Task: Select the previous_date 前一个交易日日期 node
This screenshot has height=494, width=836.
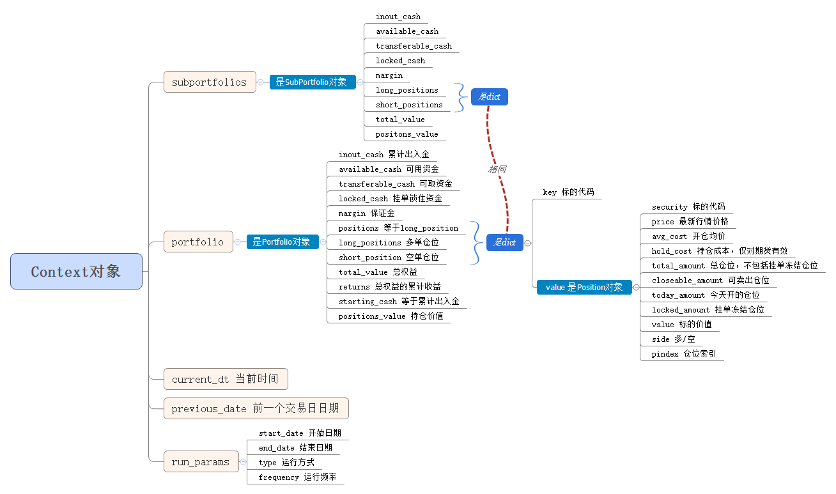Action: coord(256,408)
